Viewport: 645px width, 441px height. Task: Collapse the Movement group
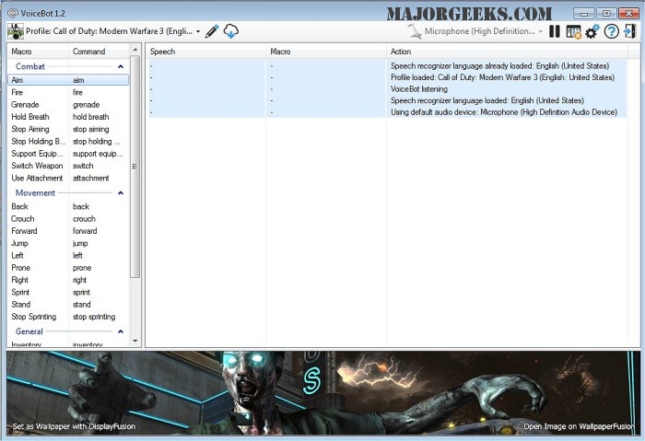(x=121, y=192)
